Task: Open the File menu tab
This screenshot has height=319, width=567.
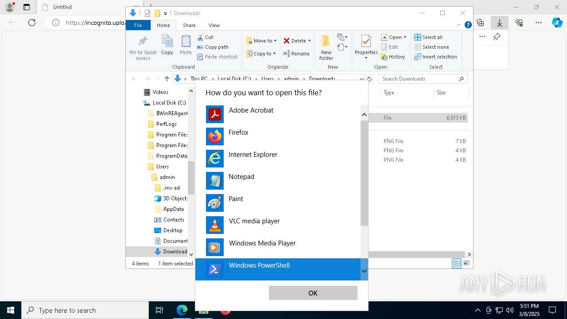Action: pos(138,25)
